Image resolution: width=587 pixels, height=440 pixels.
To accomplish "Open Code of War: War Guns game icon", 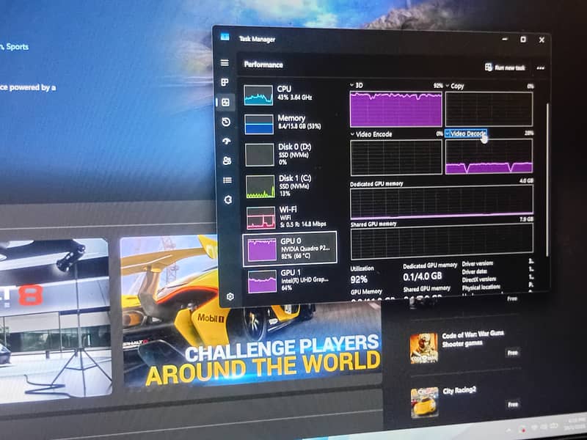I will 424,348.
